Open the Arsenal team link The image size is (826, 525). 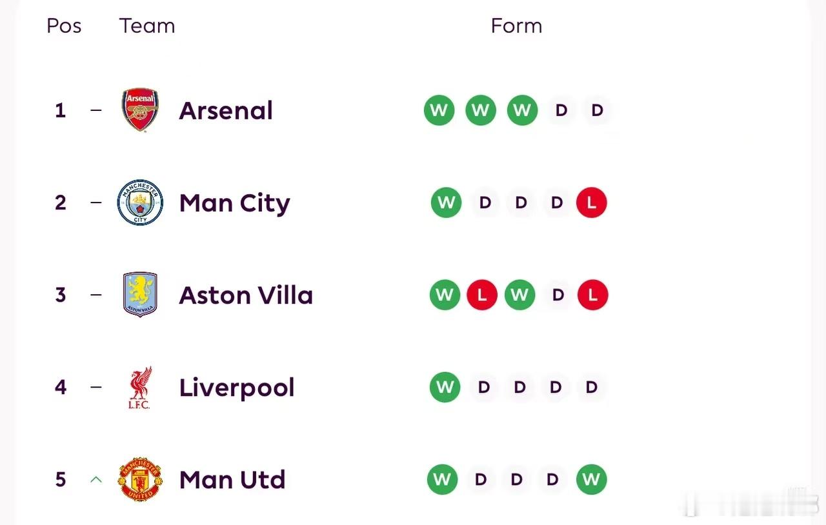pos(226,110)
